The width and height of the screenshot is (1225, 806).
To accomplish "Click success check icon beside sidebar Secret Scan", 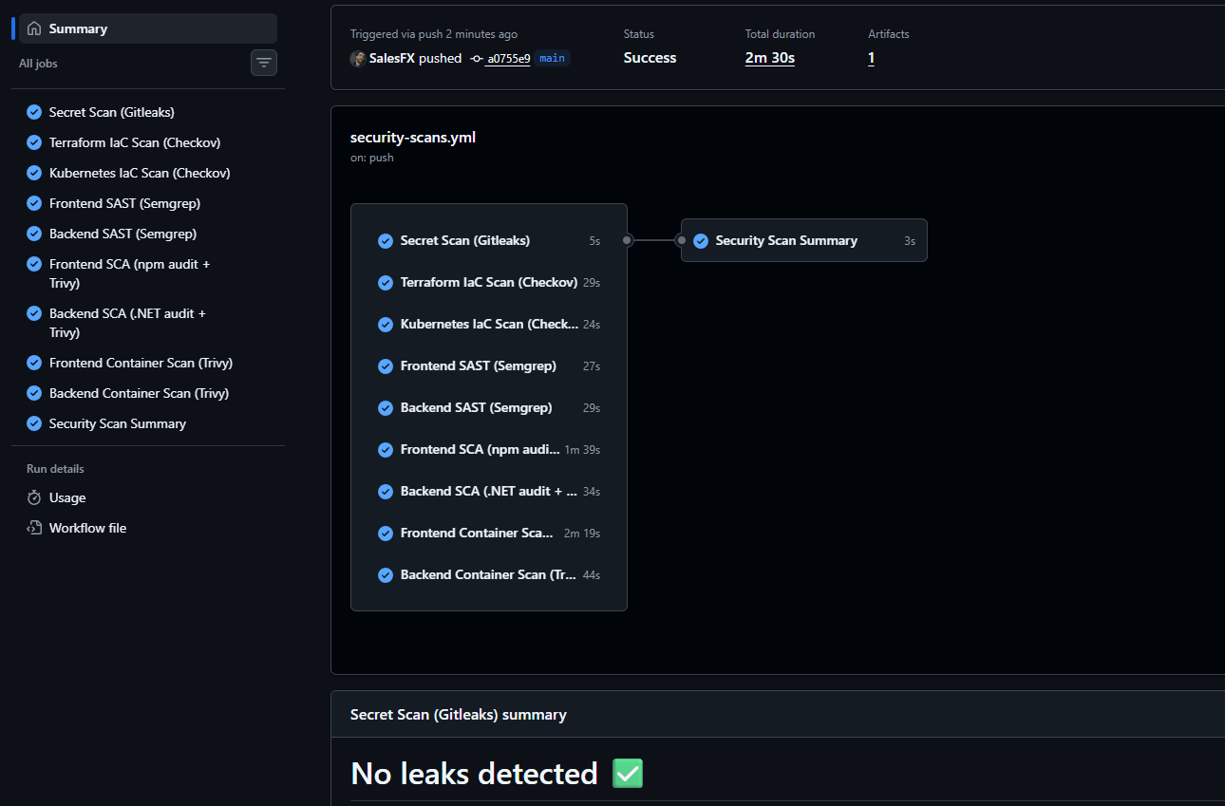I will pos(34,112).
